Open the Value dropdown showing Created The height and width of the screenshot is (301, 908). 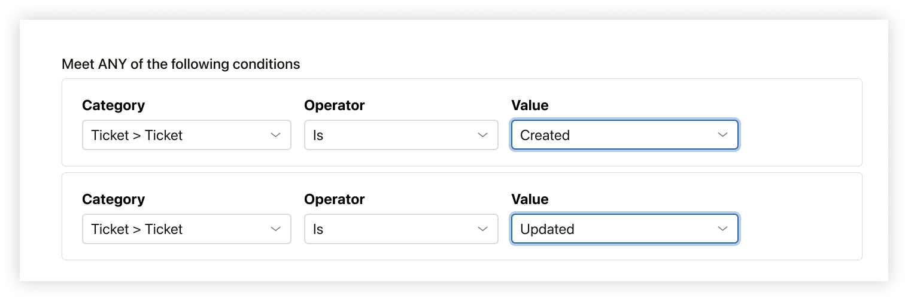624,135
